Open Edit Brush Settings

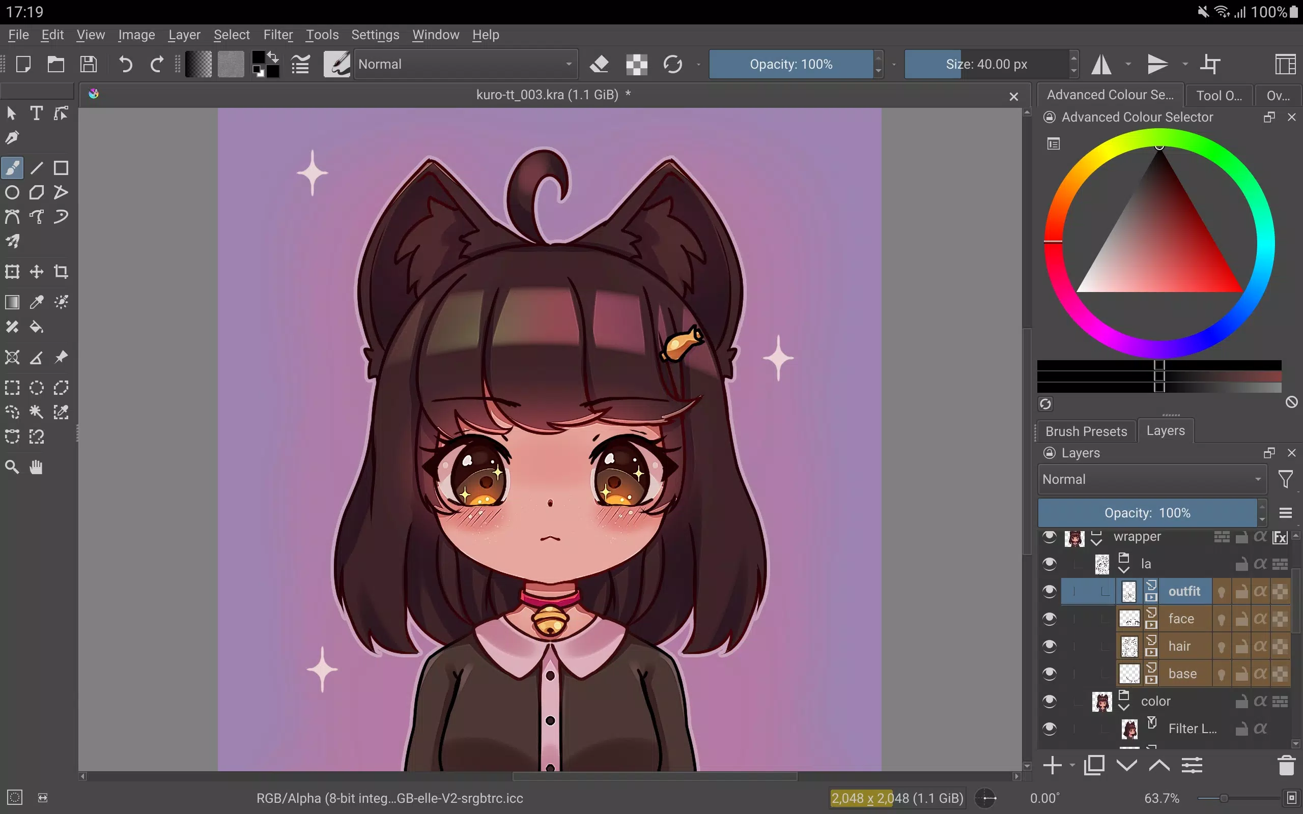click(x=300, y=64)
